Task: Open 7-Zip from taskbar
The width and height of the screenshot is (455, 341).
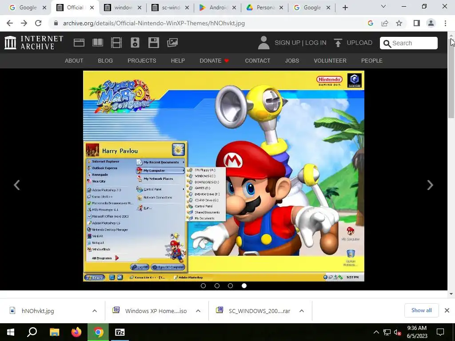Action: 120,332
